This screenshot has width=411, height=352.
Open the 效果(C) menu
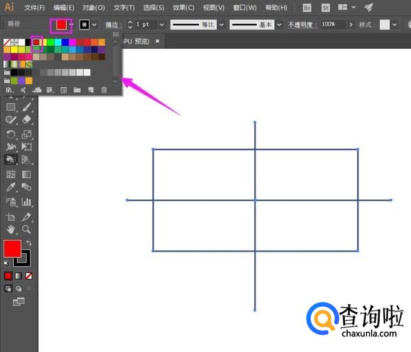tap(183, 8)
